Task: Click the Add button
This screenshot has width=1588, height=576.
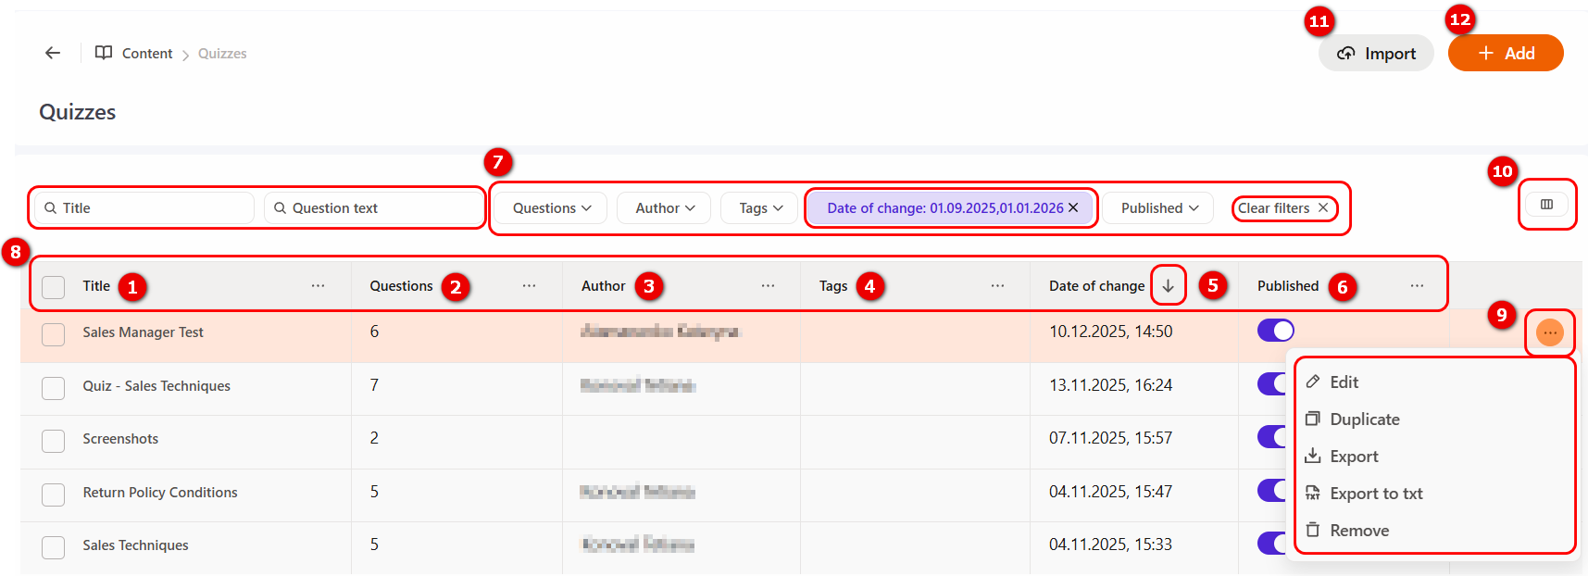Action: 1506,54
